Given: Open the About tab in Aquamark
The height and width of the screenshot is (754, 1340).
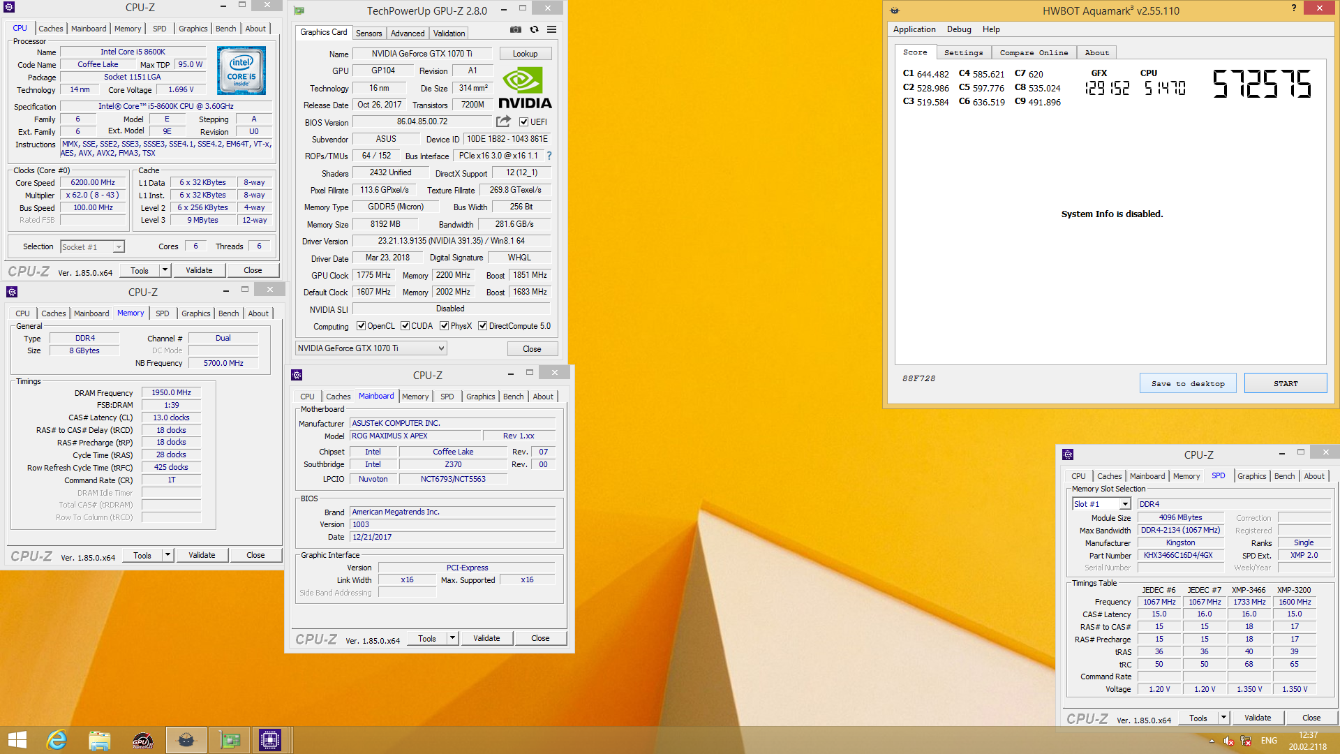Looking at the screenshot, I should coord(1096,52).
